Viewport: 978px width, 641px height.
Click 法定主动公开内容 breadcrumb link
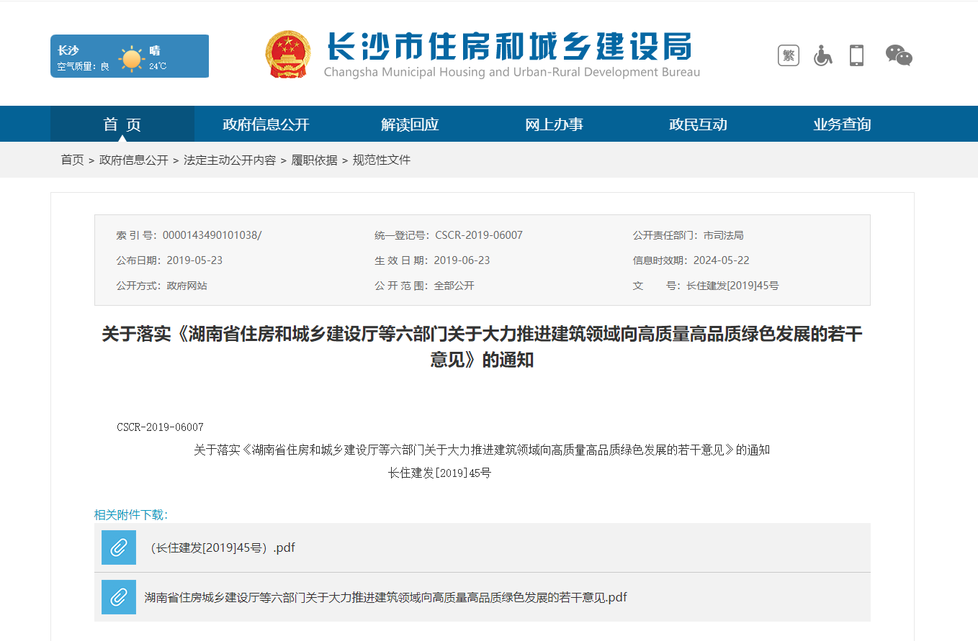(230, 160)
